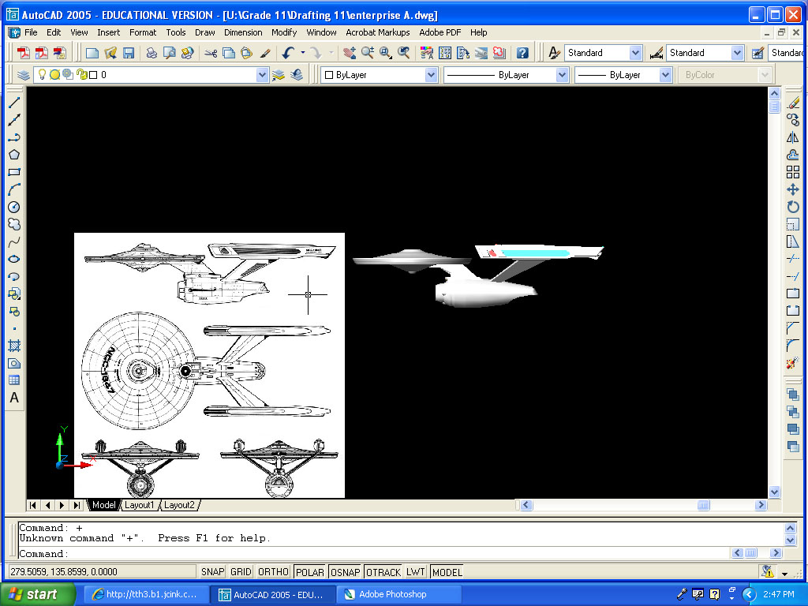Viewport: 808px width, 606px height.
Task: Click the layer 0 color swatch square
Action: 93,75
